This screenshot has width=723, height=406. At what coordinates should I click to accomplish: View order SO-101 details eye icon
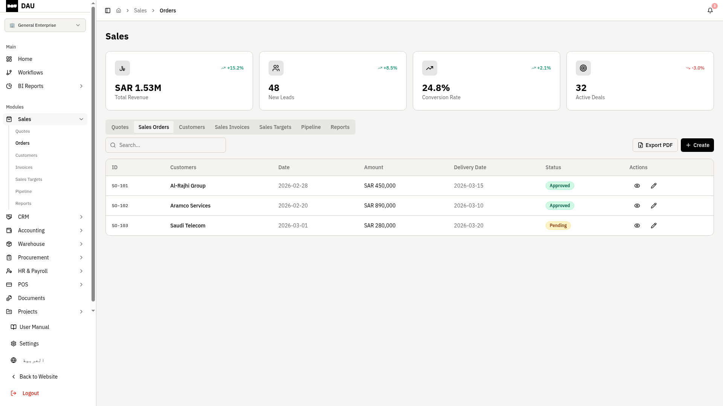(637, 186)
